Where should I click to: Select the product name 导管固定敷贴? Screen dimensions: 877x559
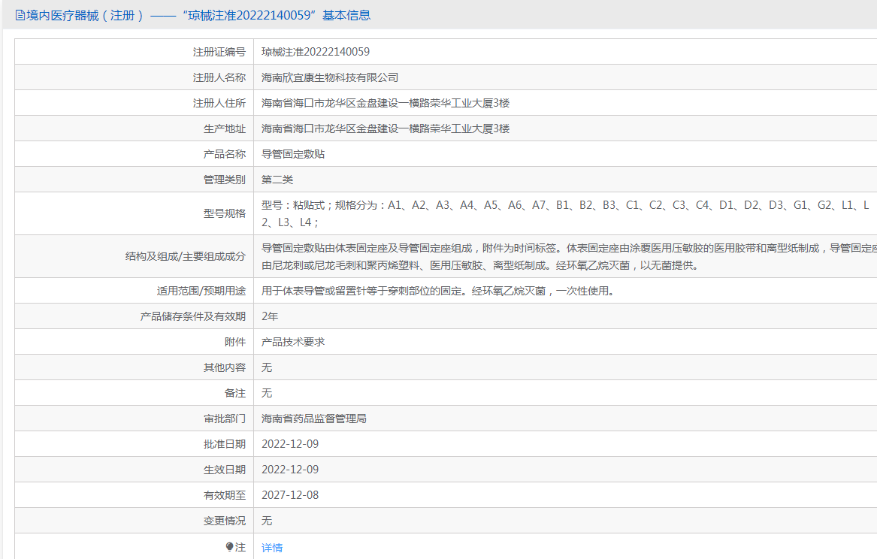pos(293,154)
